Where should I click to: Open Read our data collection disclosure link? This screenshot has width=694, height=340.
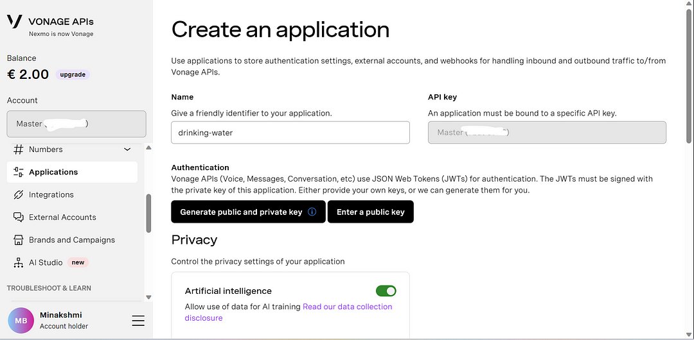click(288, 312)
